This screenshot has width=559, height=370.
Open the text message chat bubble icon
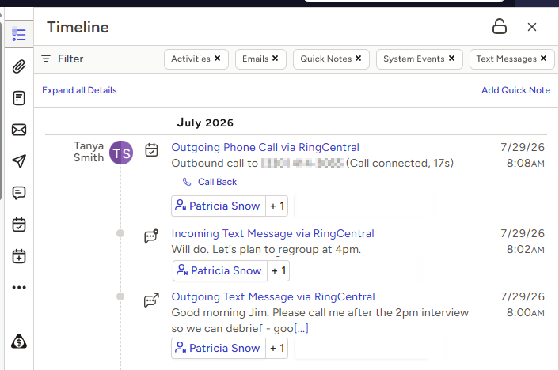[x=19, y=193]
